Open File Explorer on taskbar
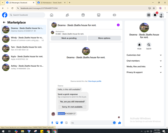Screen dimensions: 168x133 (x=23, y=131)
